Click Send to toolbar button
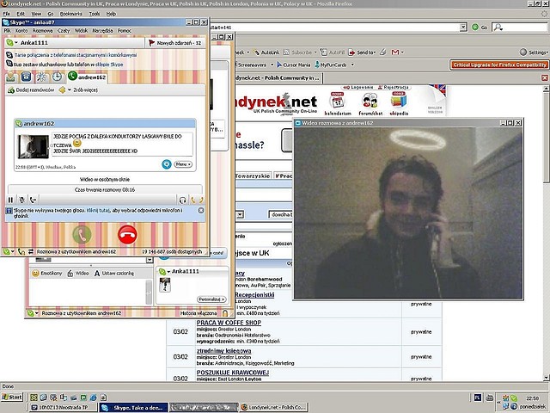 click(x=362, y=52)
